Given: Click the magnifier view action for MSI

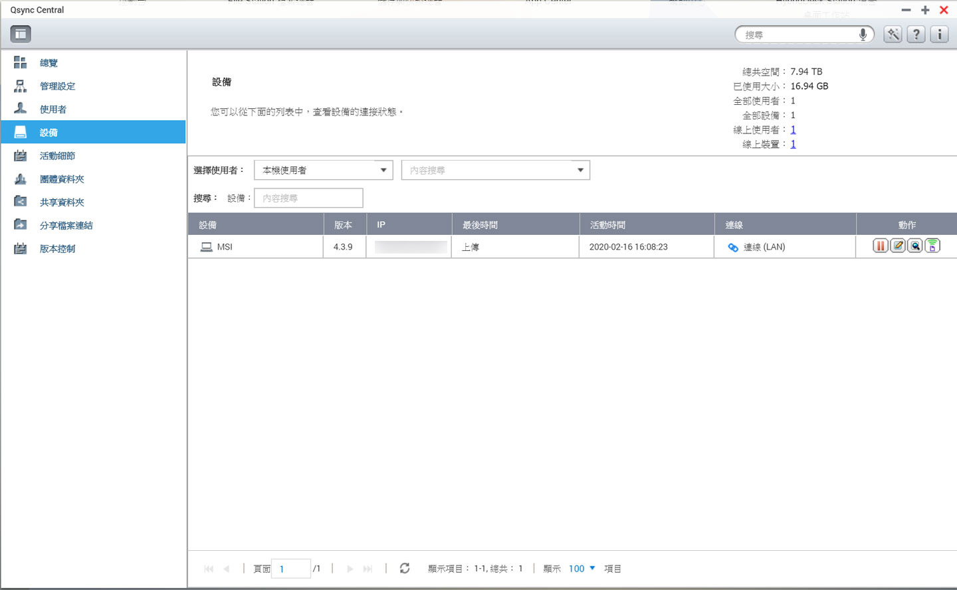Looking at the screenshot, I should [x=915, y=246].
